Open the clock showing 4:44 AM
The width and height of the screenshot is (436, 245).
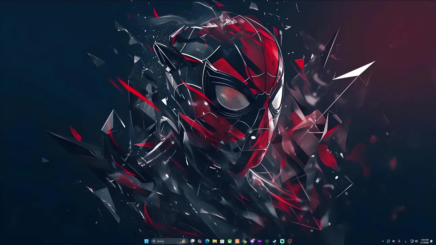[425, 241]
